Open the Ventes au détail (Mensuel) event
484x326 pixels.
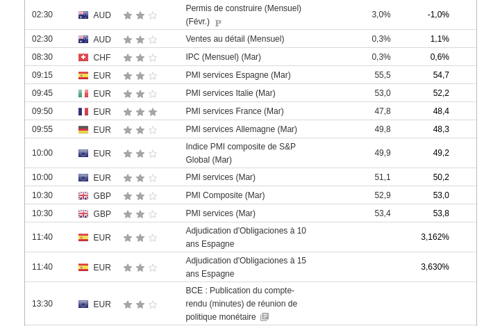235,39
